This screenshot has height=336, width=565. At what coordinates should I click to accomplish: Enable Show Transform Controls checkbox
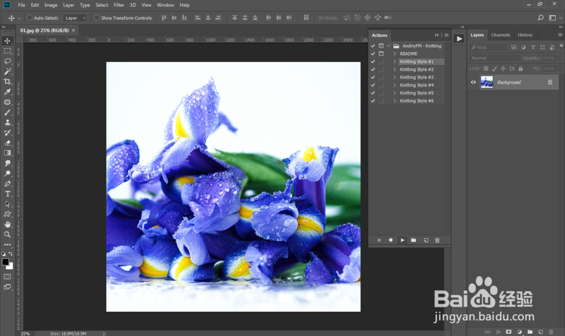97,18
